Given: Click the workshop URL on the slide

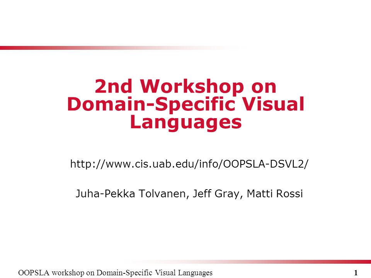Looking at the screenshot, I should tap(189, 164).
